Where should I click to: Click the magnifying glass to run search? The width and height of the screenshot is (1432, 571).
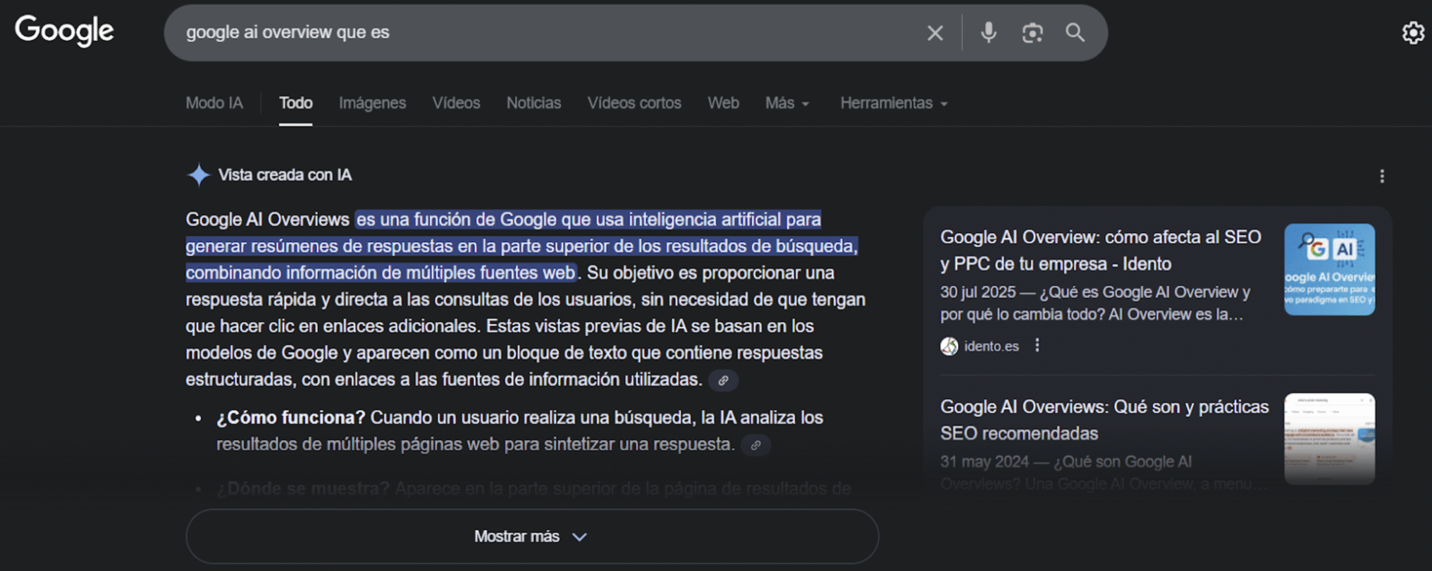click(1074, 32)
